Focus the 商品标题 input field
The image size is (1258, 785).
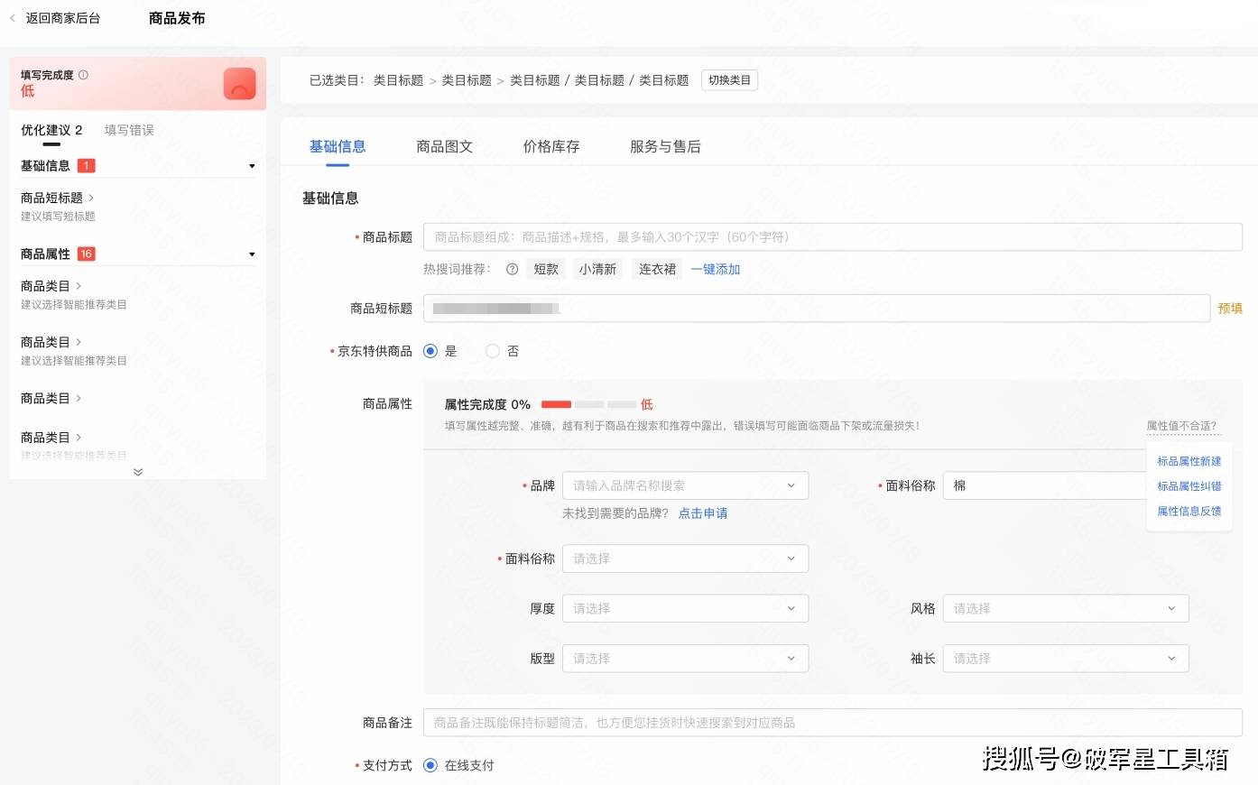[x=833, y=237]
